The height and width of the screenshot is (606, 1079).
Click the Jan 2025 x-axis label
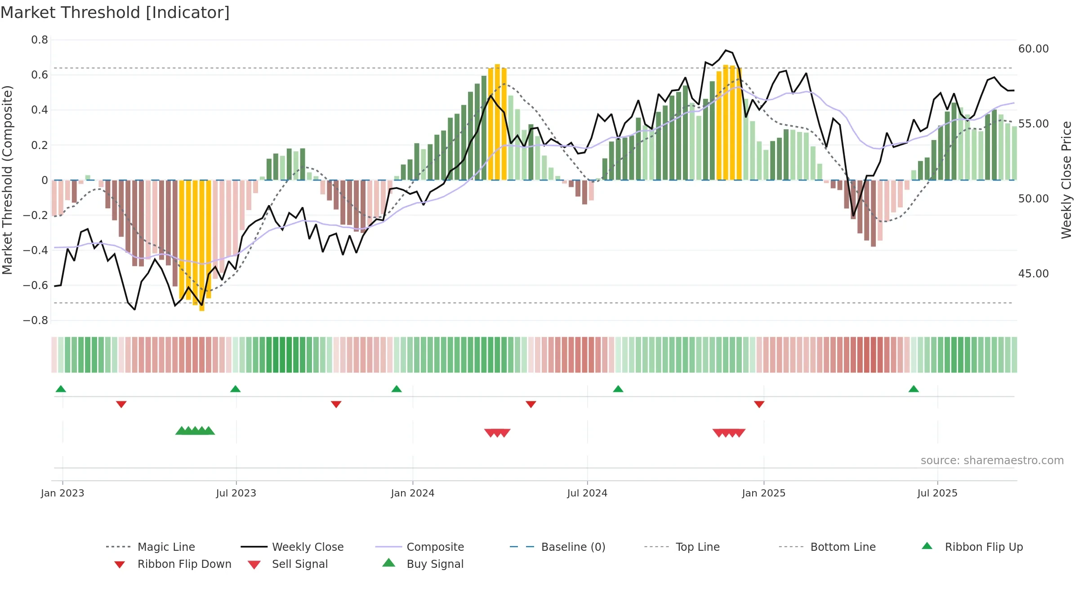coord(764,493)
